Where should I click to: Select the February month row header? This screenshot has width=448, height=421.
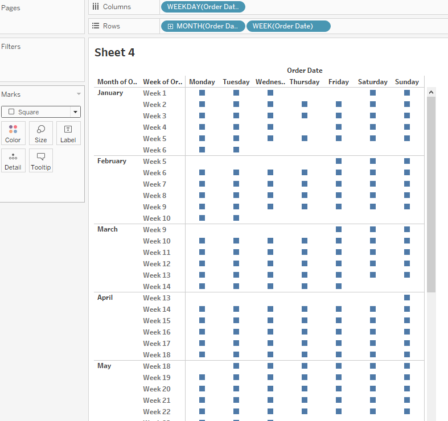(112, 161)
